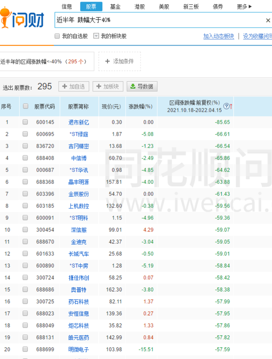
Task: Check the box for 晶丰明源 row
Action: tap(25, 182)
